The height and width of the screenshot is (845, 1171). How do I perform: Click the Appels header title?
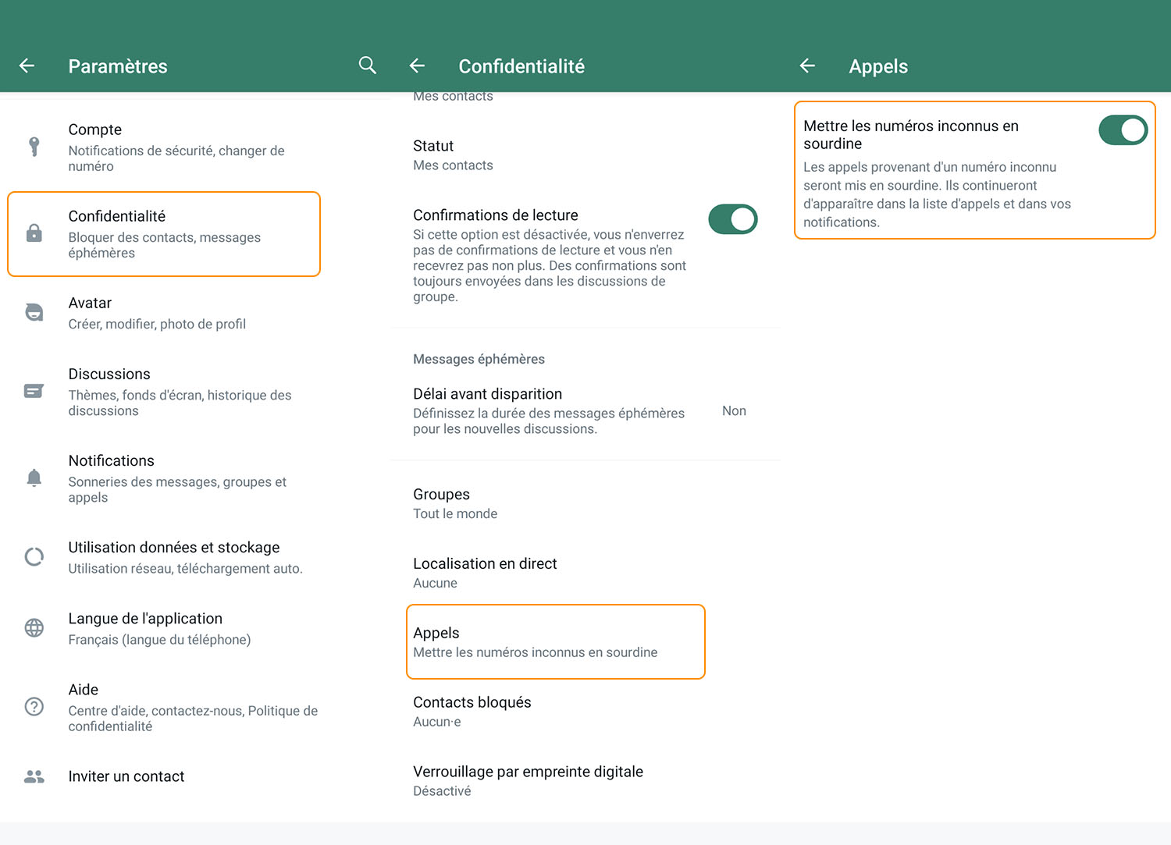coord(878,66)
